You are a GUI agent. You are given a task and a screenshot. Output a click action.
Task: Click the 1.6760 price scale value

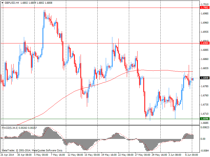point(205,96)
